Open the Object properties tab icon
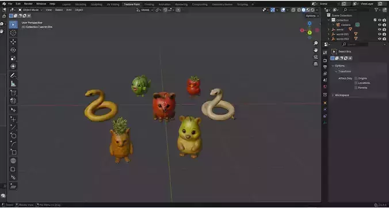The height and width of the screenshot is (208, 389). (325, 103)
